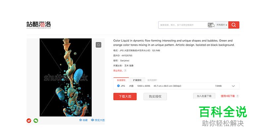Click the 购买授权 button

click(155, 96)
